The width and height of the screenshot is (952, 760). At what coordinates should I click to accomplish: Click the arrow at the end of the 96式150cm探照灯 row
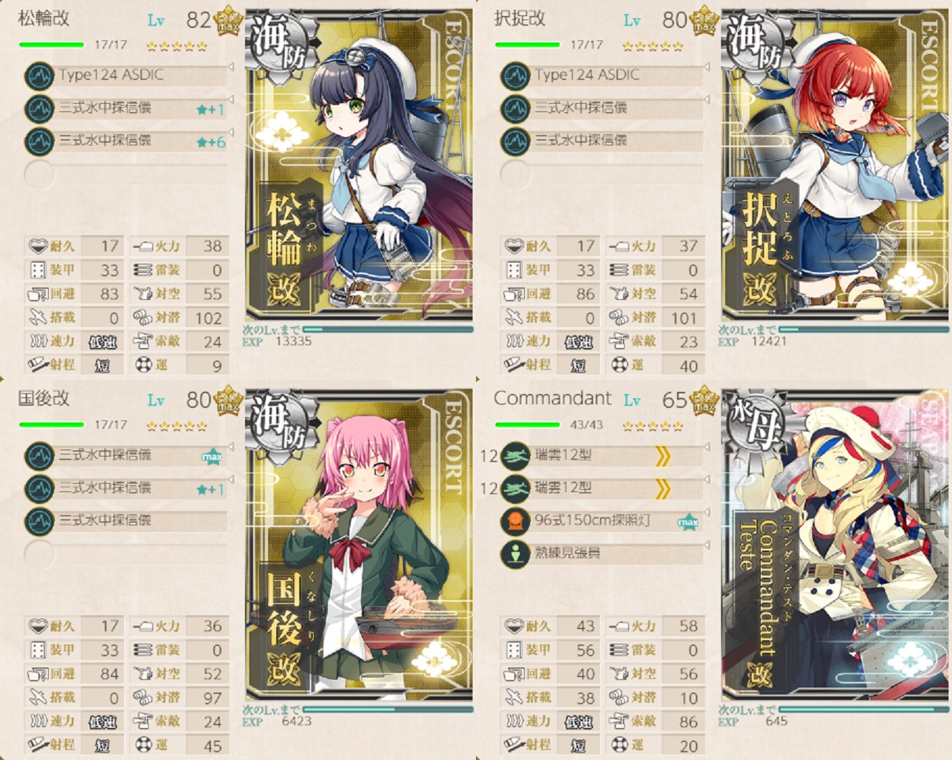click(x=707, y=514)
